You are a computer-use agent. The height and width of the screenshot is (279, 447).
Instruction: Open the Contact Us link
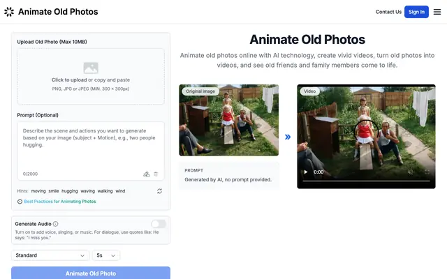(x=388, y=12)
